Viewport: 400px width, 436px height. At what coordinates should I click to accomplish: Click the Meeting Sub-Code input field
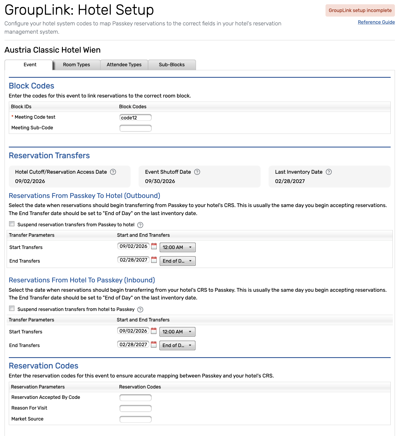(136, 128)
